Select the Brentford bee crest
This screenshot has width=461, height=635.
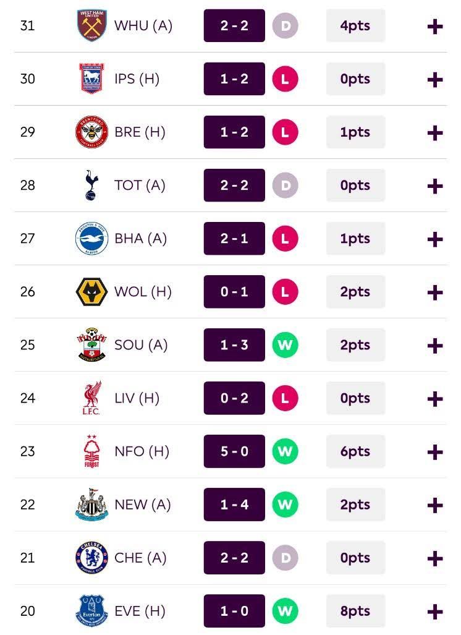pyautogui.click(x=92, y=132)
